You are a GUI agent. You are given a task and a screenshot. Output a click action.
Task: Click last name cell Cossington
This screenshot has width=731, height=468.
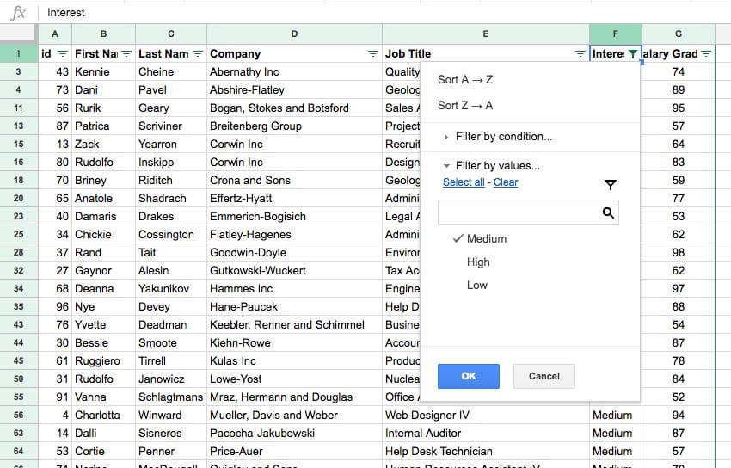coord(171,235)
